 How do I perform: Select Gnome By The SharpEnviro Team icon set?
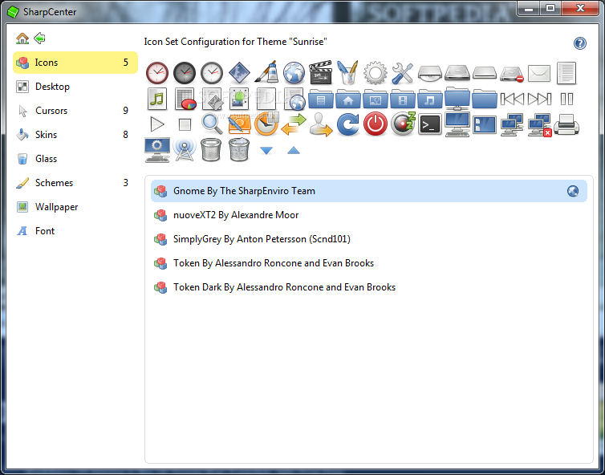click(369, 191)
